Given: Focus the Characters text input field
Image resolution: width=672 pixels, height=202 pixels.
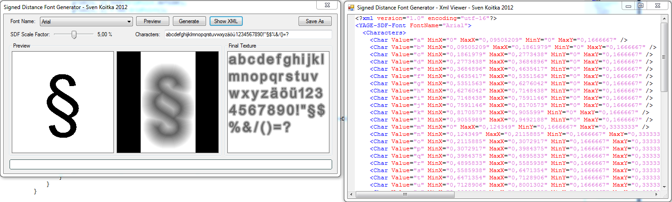Looking at the screenshot, I should 248,34.
